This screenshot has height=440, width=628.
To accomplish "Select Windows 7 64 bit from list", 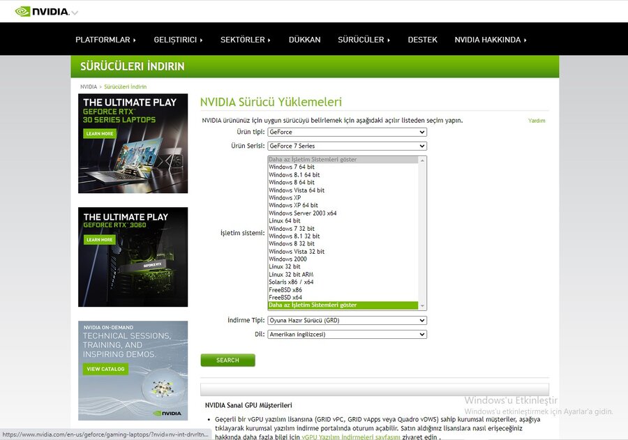I will [x=343, y=167].
